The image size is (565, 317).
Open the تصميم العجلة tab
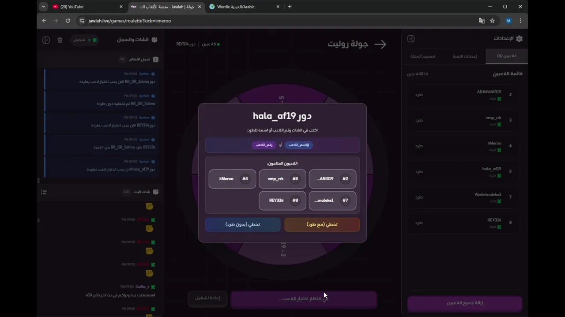coord(422,56)
